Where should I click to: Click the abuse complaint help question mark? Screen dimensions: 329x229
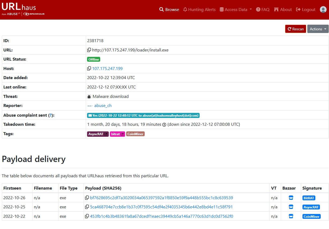51,115
